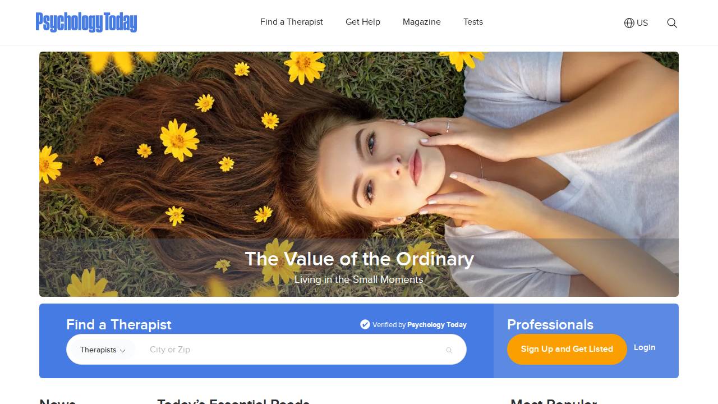Open the Get Help menu

[x=363, y=22]
